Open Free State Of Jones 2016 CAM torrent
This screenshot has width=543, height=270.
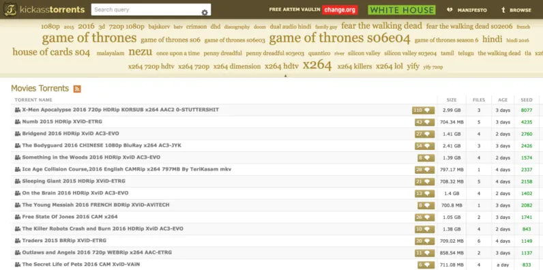[x=70, y=217]
